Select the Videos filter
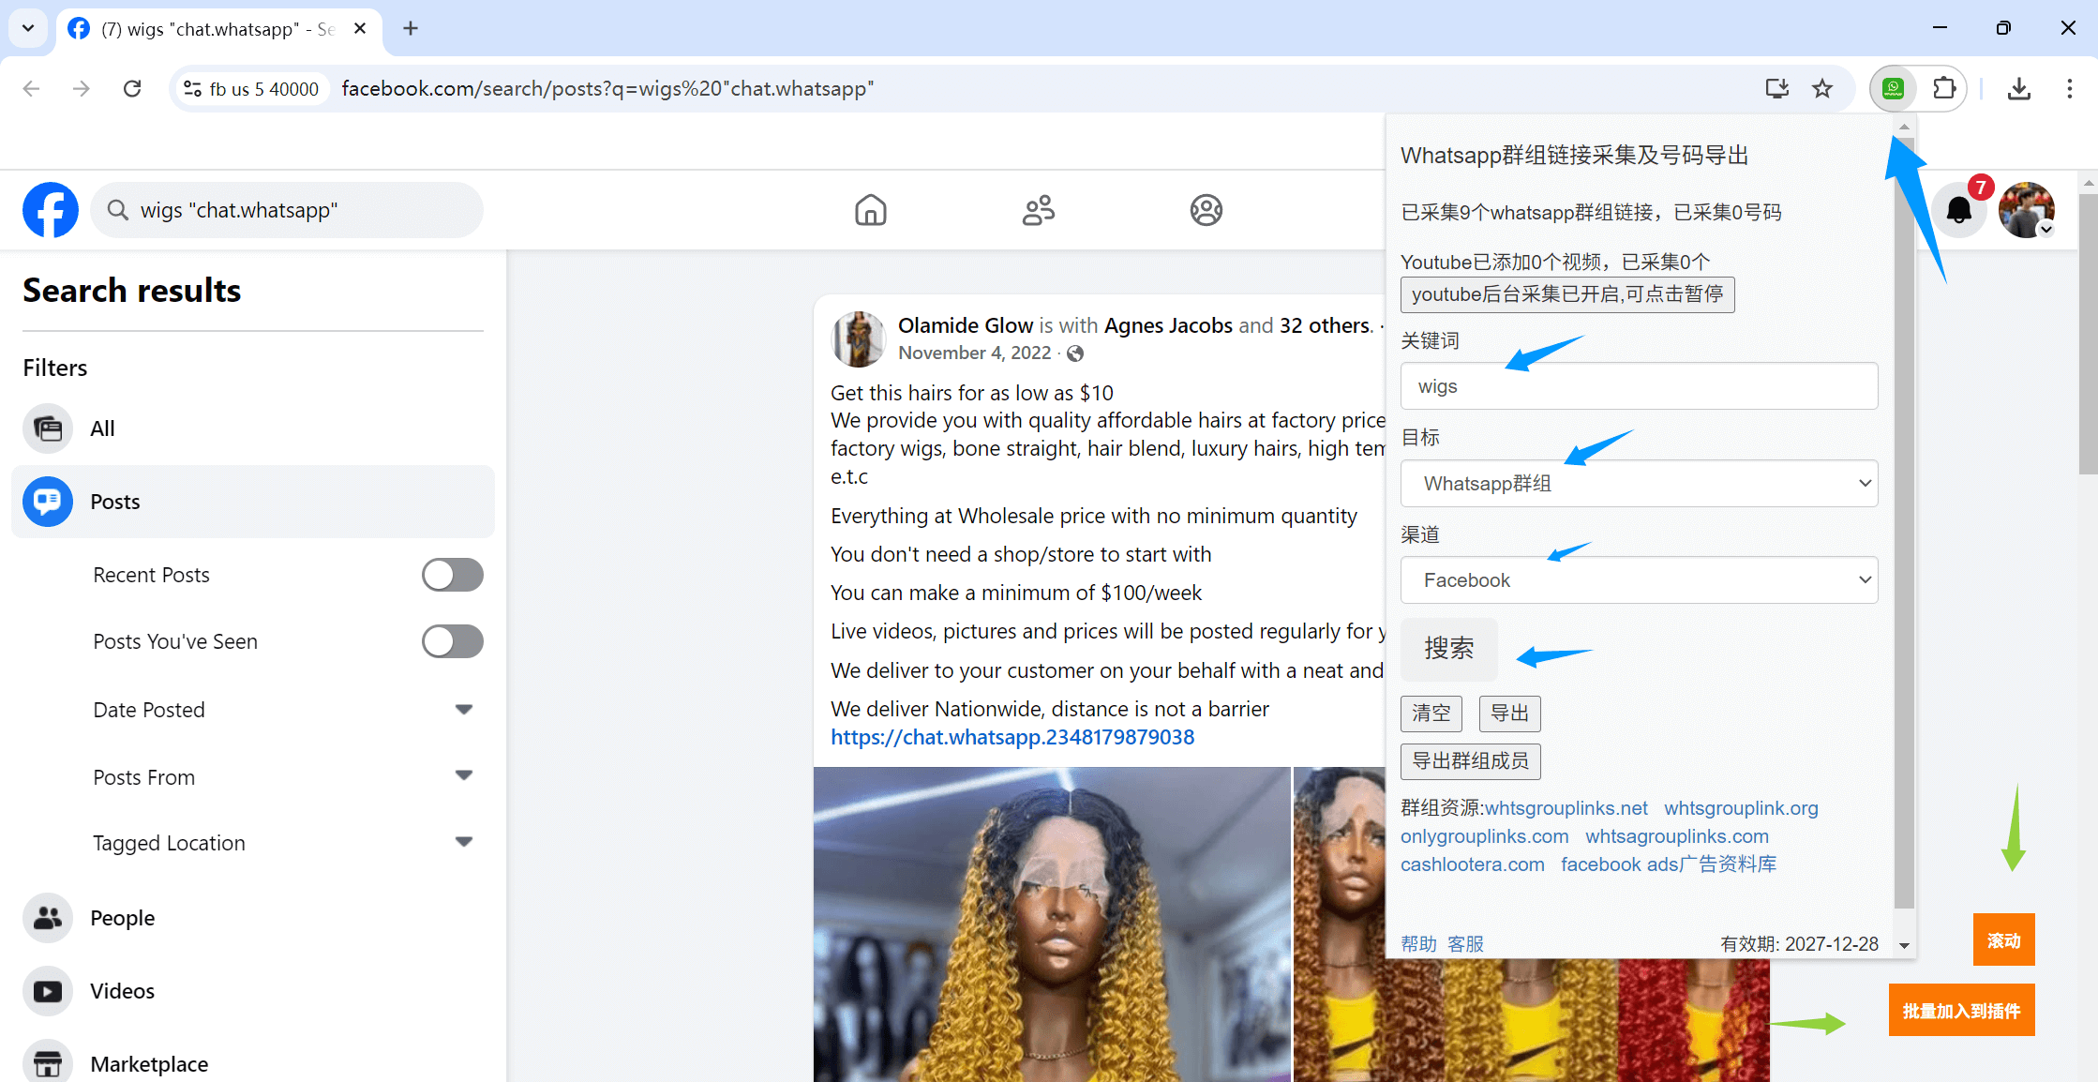This screenshot has height=1082, width=2098. point(122,991)
